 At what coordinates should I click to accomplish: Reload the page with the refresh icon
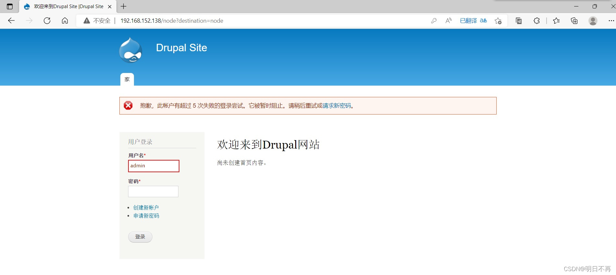coord(47,21)
